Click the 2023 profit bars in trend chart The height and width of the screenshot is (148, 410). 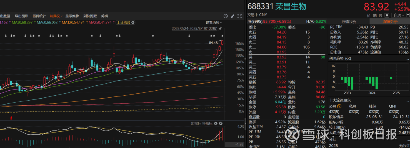point(347,83)
